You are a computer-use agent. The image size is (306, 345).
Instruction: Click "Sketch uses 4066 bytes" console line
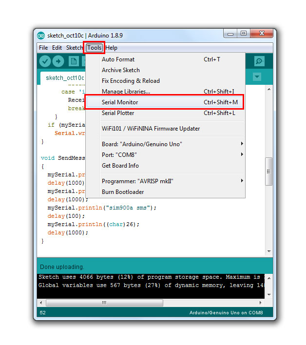(x=152, y=277)
